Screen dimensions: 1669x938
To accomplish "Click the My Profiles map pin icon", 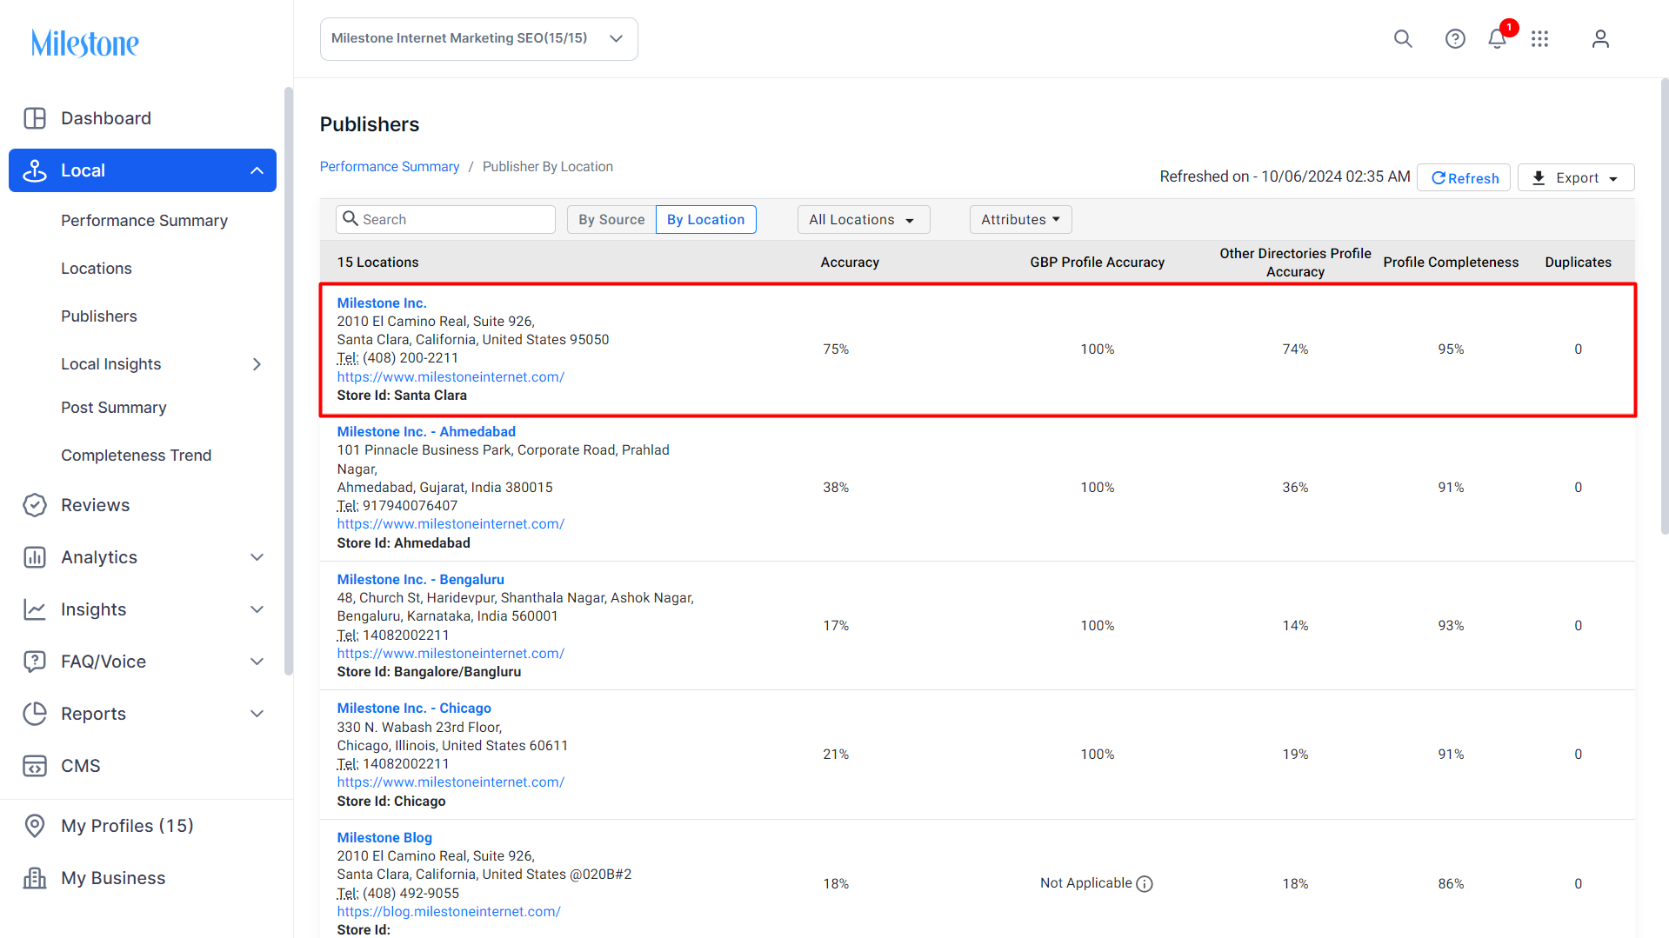I will point(35,826).
